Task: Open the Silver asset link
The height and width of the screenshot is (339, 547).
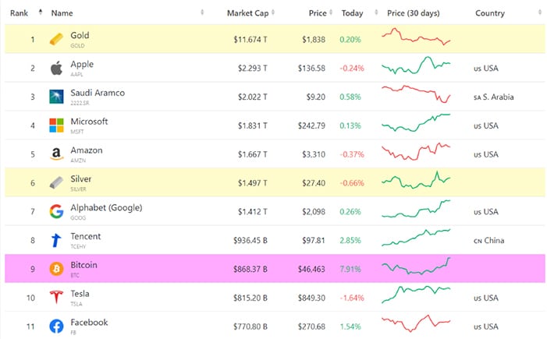Action: pyautogui.click(x=81, y=178)
